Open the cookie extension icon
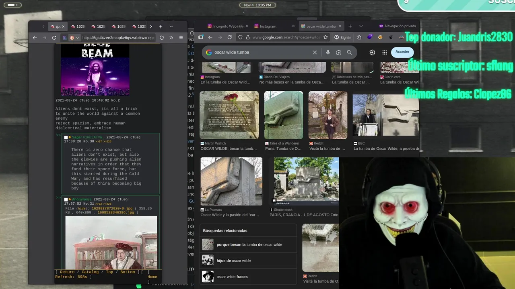The height and width of the screenshot is (289, 515). tap(380, 37)
